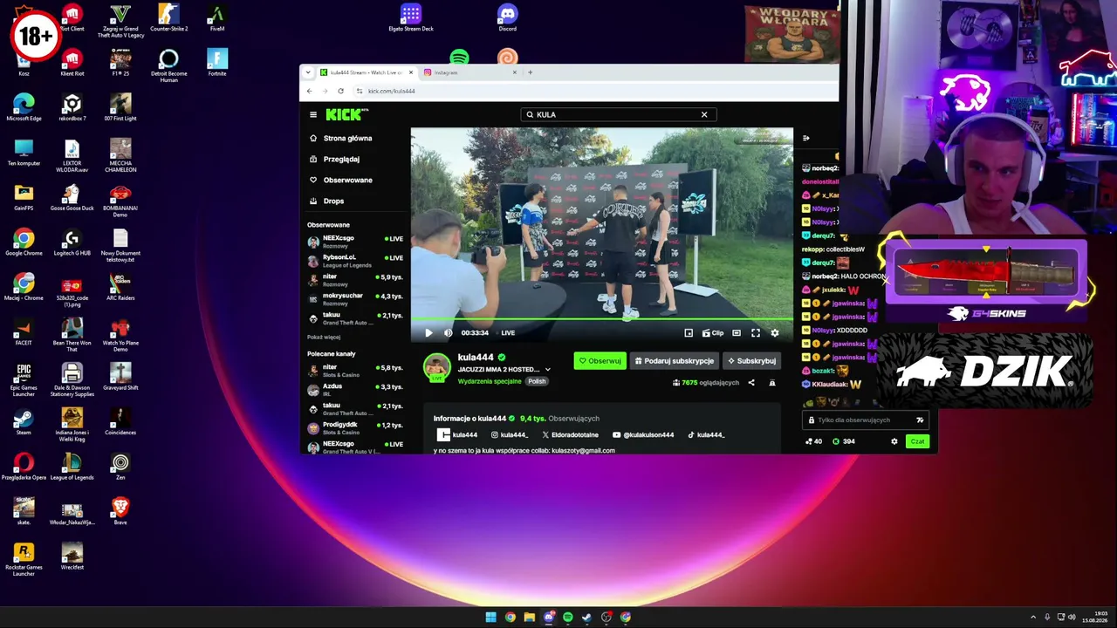Click Pokaż więcej under Obserwowane
The image size is (1117, 628).
click(324, 337)
